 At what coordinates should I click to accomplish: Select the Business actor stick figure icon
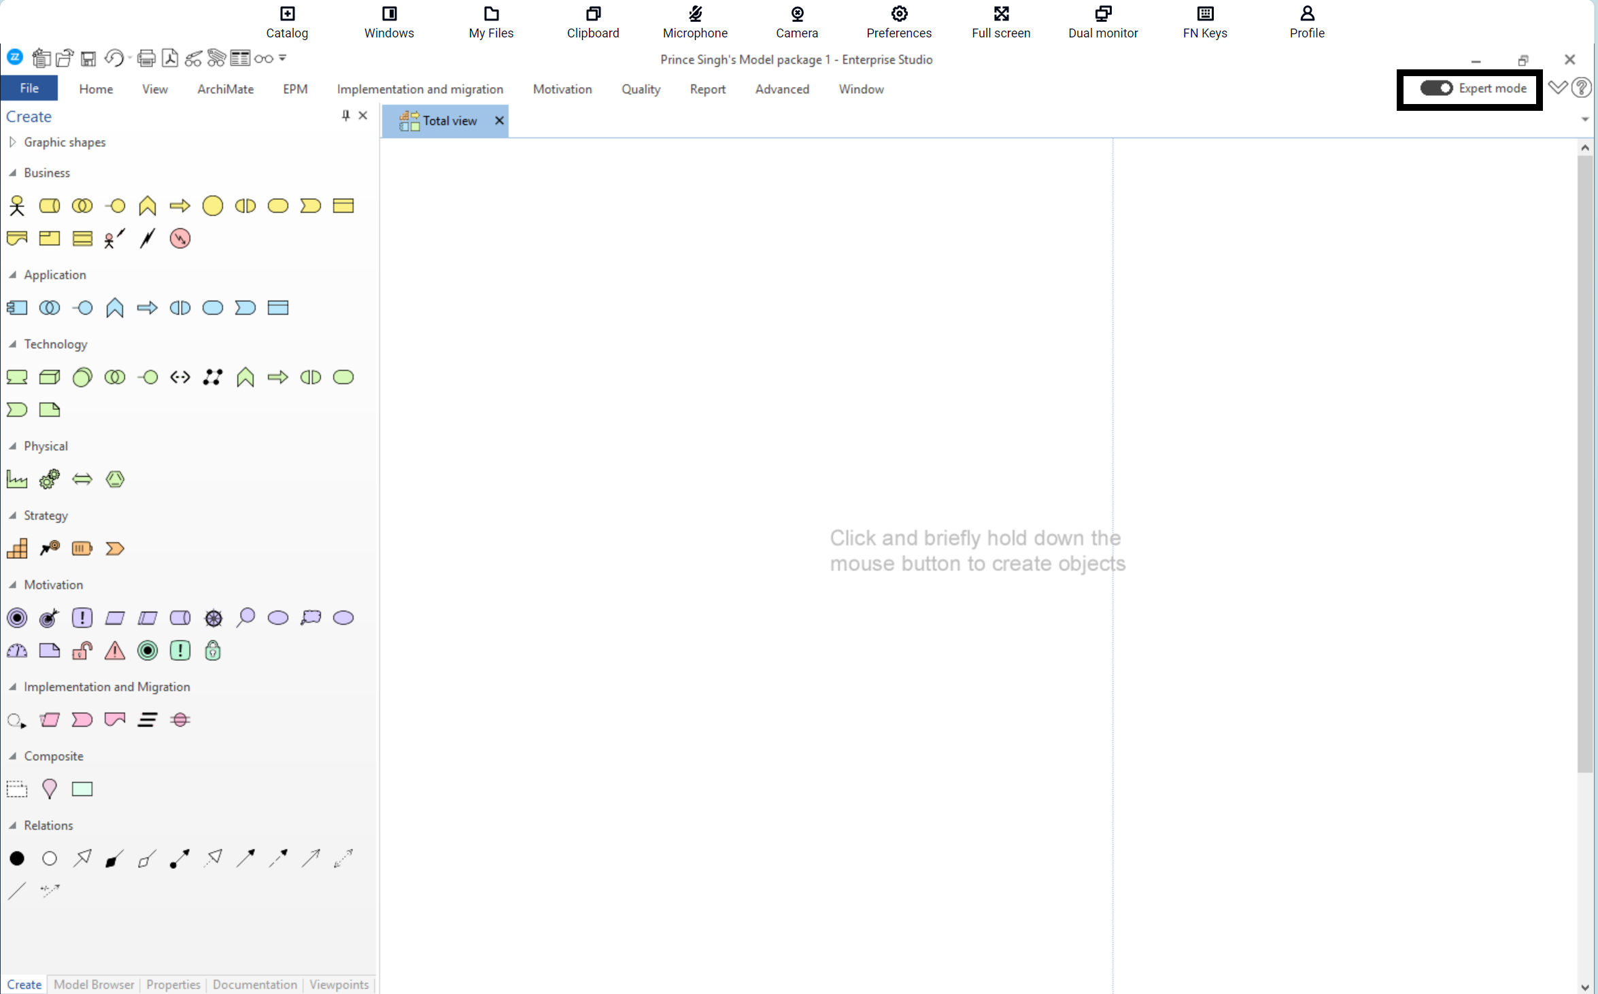pyautogui.click(x=17, y=205)
